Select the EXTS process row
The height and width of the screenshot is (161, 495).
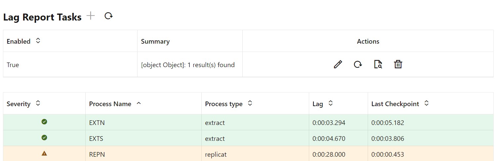pos(96,139)
